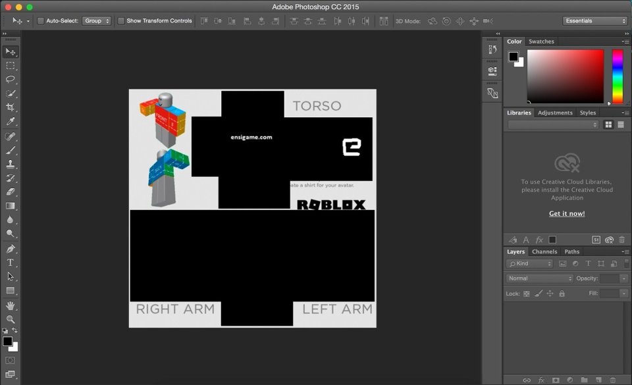This screenshot has width=632, height=385.
Task: Select the Eyedropper tool
Action: click(10, 121)
